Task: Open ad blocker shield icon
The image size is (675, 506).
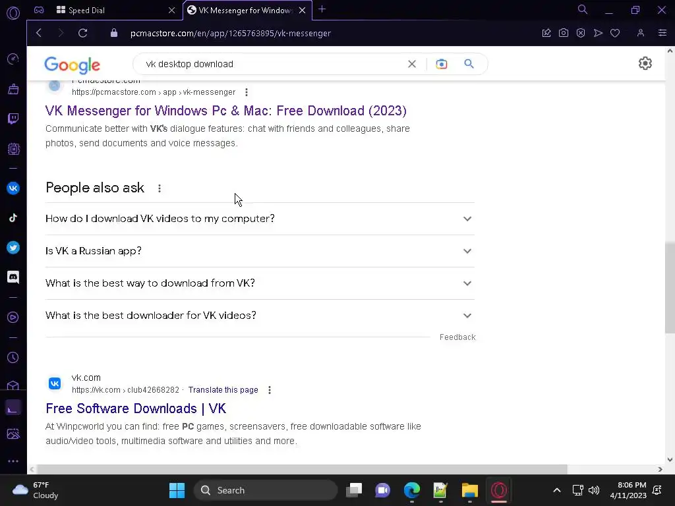Action: [581, 33]
